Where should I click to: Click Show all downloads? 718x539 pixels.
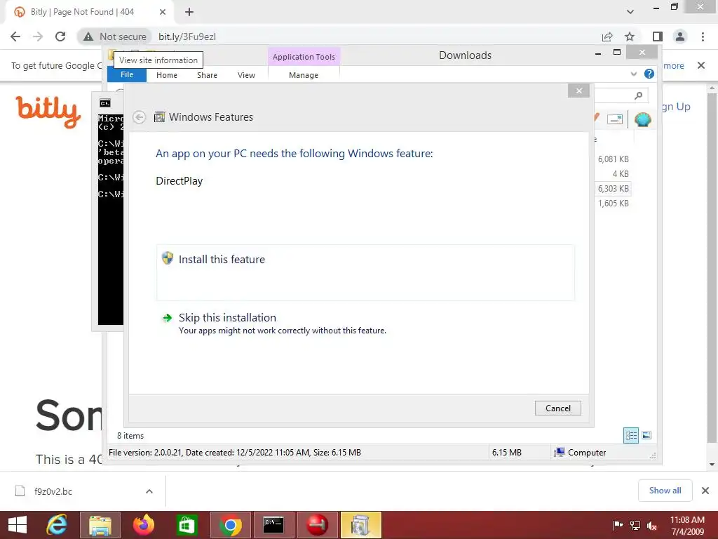point(665,491)
